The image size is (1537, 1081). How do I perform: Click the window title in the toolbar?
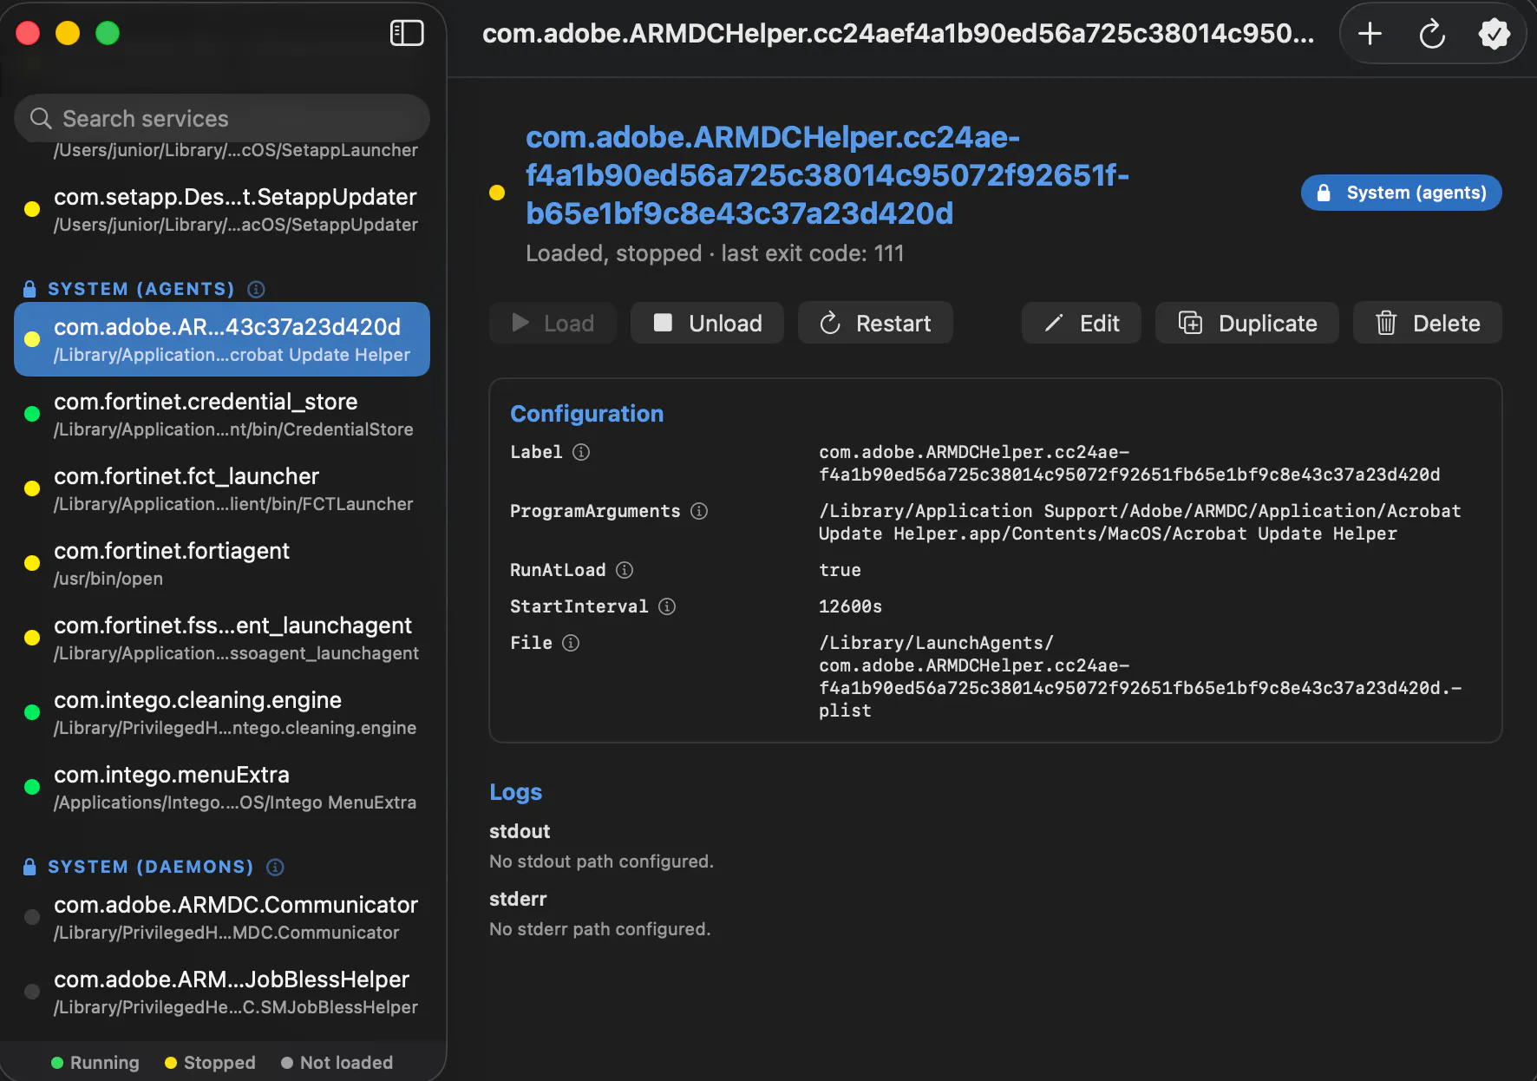click(898, 34)
